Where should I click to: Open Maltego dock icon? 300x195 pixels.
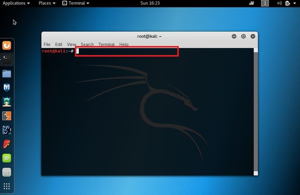click(7, 130)
